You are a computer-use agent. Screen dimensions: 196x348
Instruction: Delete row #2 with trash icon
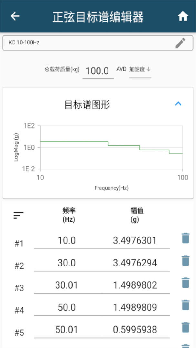(186, 261)
